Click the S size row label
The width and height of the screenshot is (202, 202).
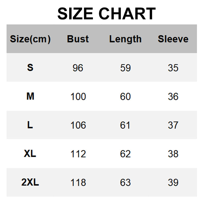coord(30,67)
